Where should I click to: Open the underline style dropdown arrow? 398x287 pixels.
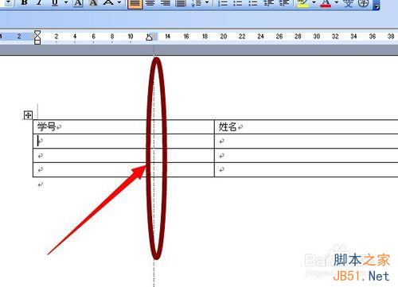[x=66, y=2]
